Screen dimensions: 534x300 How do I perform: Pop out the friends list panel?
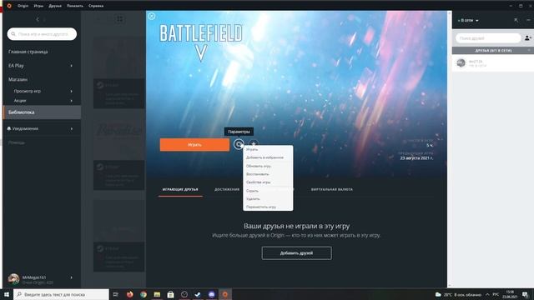pyautogui.click(x=516, y=20)
